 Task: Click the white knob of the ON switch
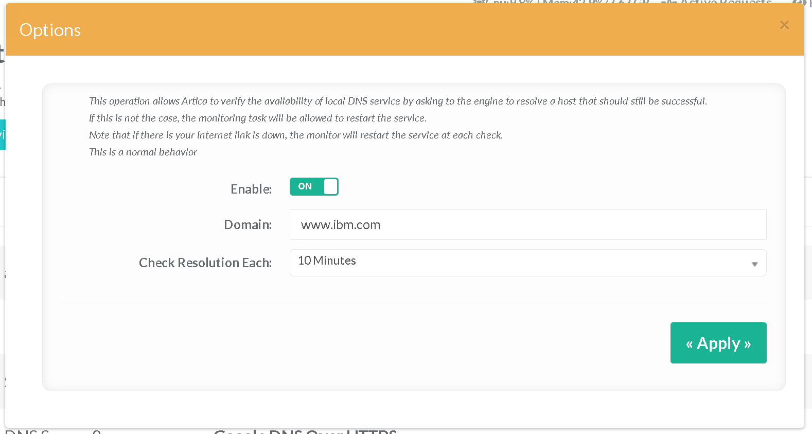tap(330, 186)
